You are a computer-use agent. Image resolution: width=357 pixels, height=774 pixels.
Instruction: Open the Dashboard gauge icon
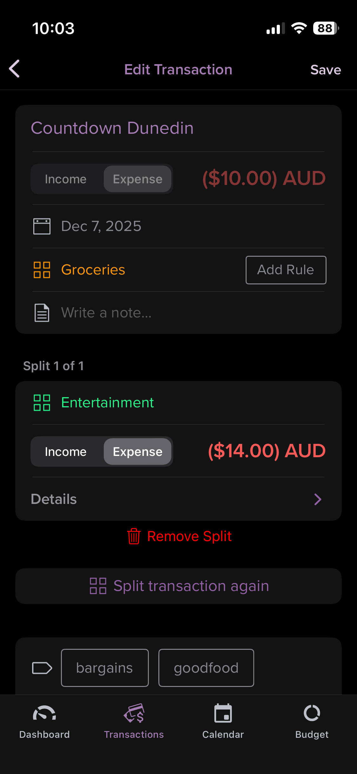44,714
